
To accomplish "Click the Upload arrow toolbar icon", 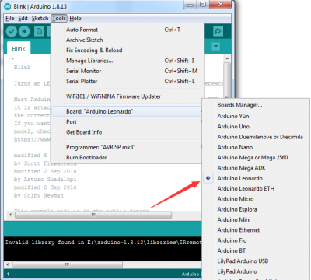I will pyautogui.click(x=24, y=32).
